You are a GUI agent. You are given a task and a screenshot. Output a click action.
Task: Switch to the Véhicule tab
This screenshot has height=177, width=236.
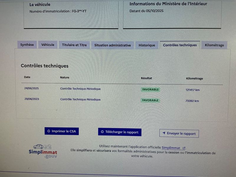[x=48, y=45]
